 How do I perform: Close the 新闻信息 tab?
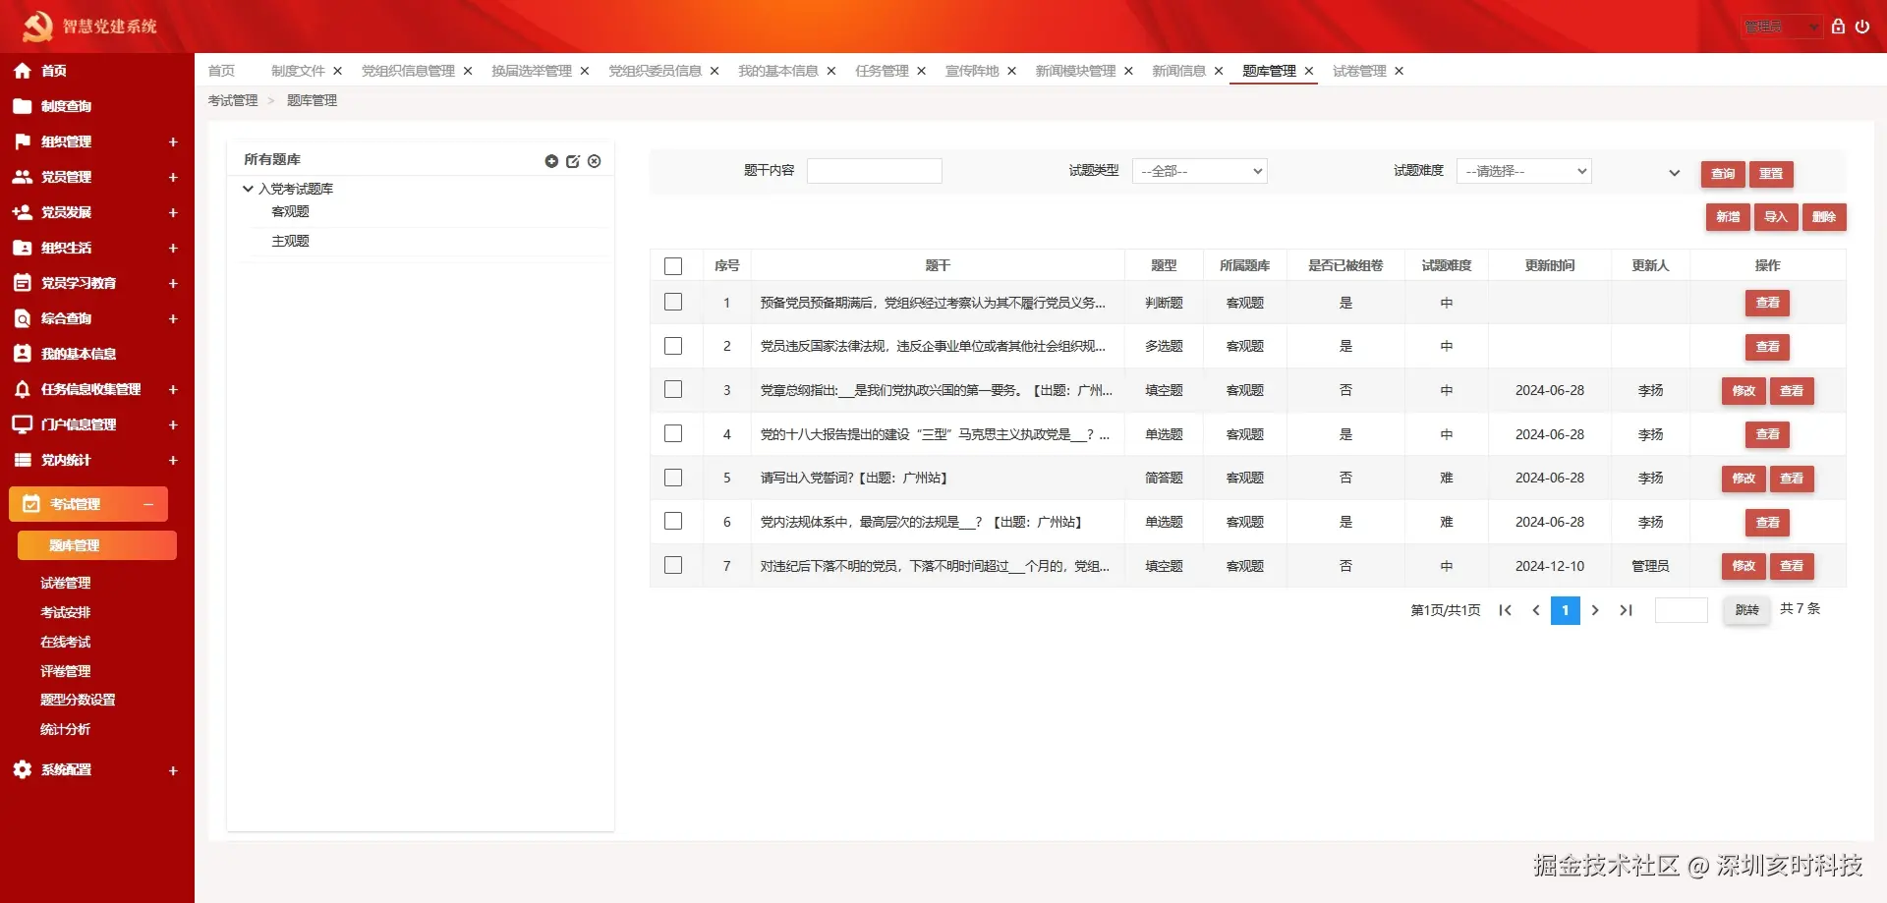click(x=1219, y=71)
